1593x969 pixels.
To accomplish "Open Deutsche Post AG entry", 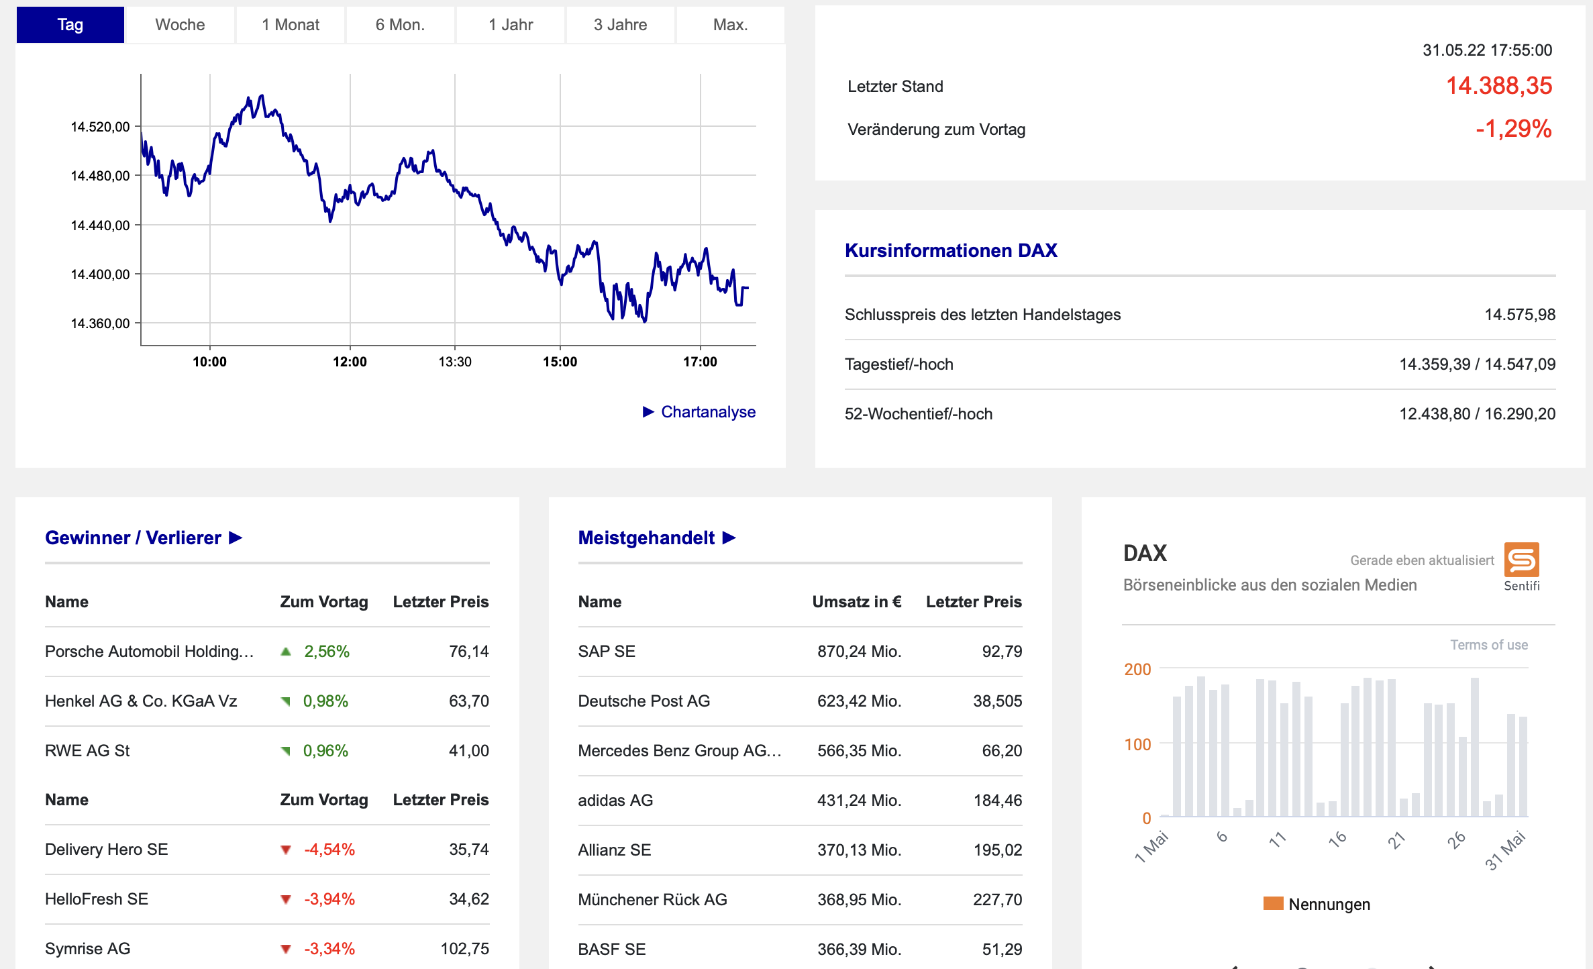I will (644, 701).
